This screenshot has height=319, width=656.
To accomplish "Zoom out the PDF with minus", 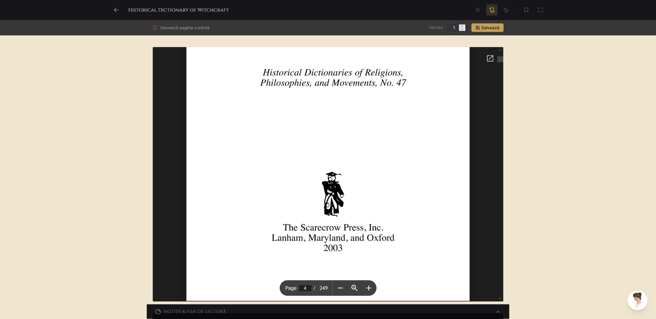I will pyautogui.click(x=340, y=288).
